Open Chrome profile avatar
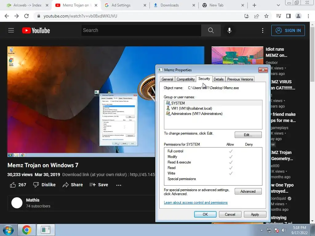Image resolution: width=315 pixels, height=236 pixels. [298, 16]
